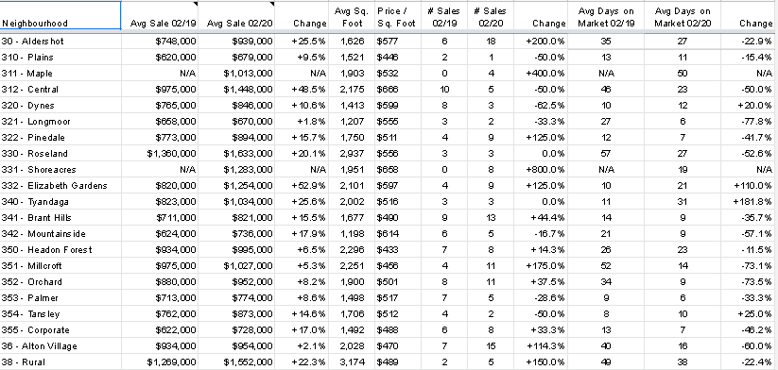Click the 332 - Elizabeth Gardens cell
778x370 pixels.
click(61, 185)
